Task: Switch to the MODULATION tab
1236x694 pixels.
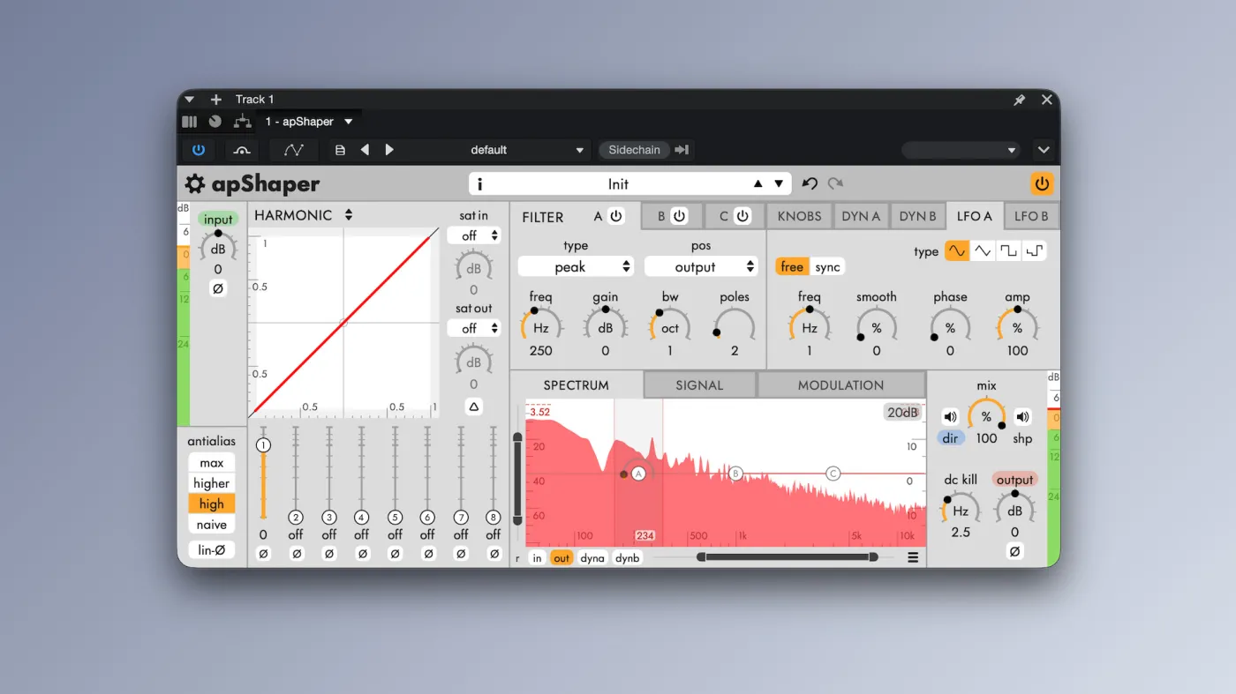Action: [840, 385]
